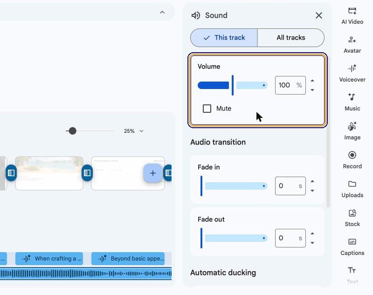Open the Record tool
Screen dimensions: 373x295
[352, 160]
